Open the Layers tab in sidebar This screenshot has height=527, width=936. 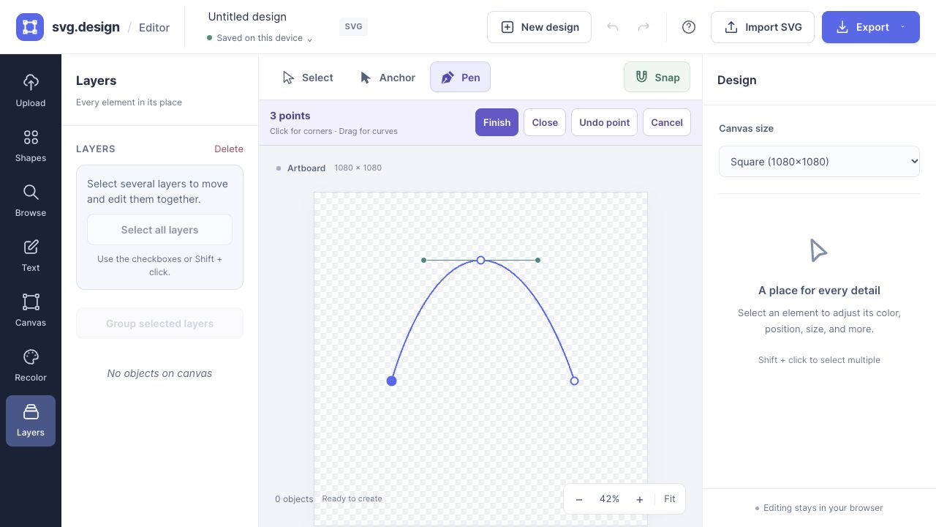[31, 421]
